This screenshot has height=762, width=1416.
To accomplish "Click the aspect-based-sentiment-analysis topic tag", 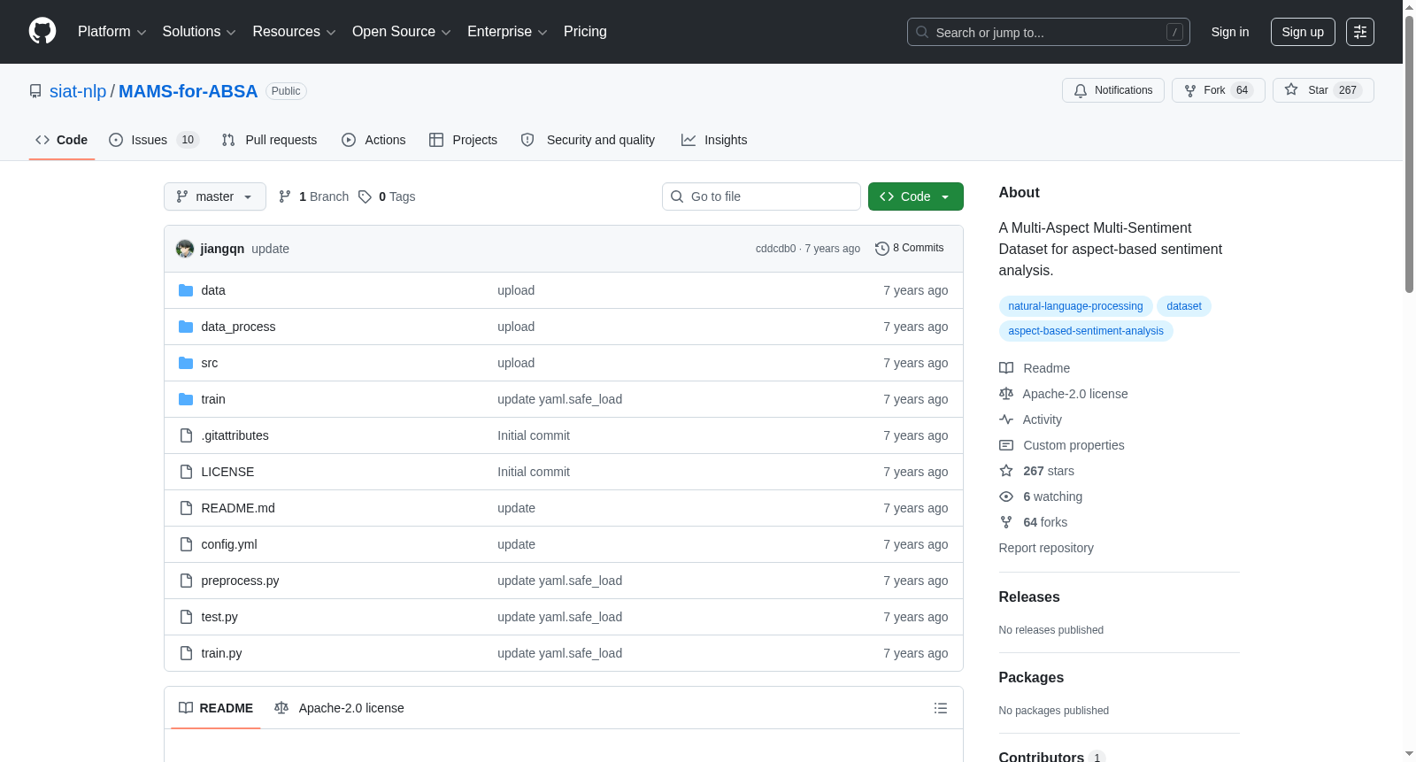I will click(x=1086, y=331).
